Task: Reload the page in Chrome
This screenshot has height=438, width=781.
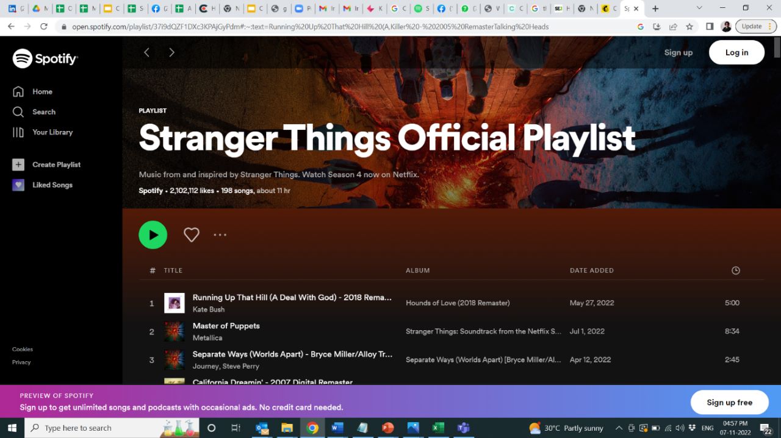Action: point(44,27)
